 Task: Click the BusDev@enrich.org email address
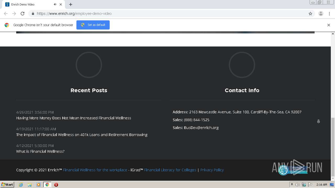click(201, 128)
